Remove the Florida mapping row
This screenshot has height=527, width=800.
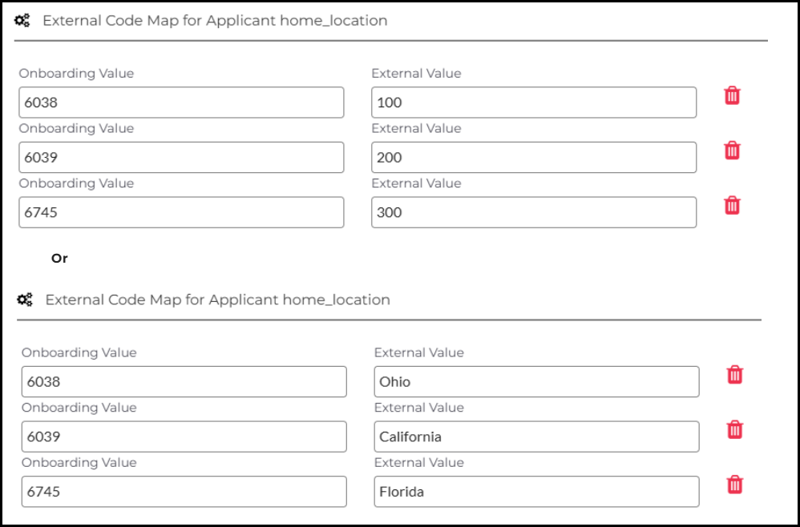pyautogui.click(x=734, y=485)
